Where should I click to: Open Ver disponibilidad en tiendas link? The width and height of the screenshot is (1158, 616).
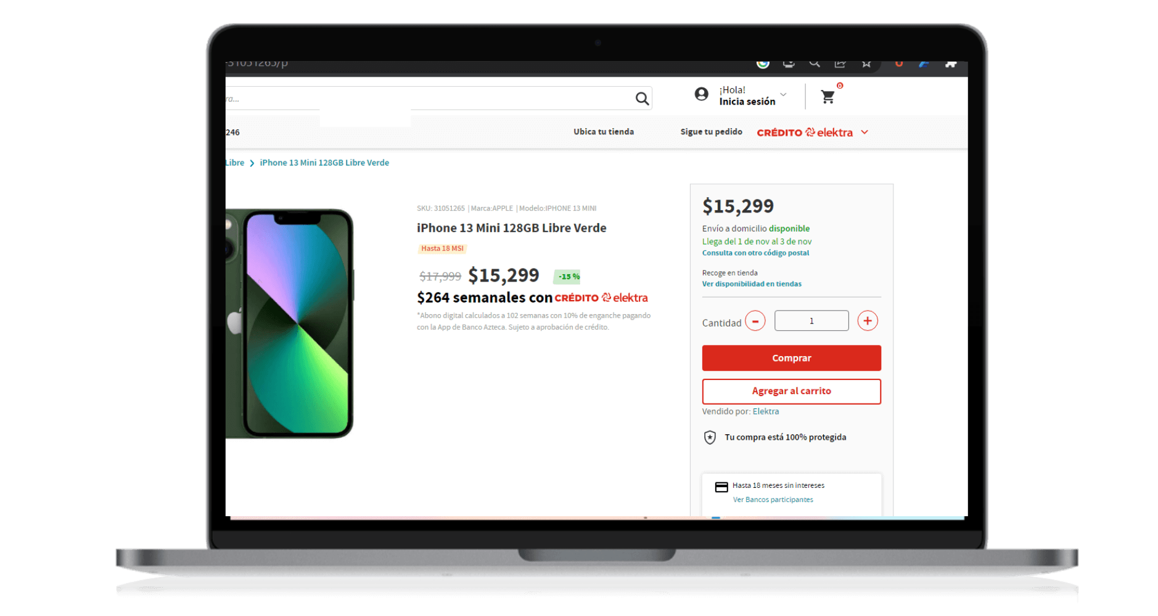coord(752,284)
